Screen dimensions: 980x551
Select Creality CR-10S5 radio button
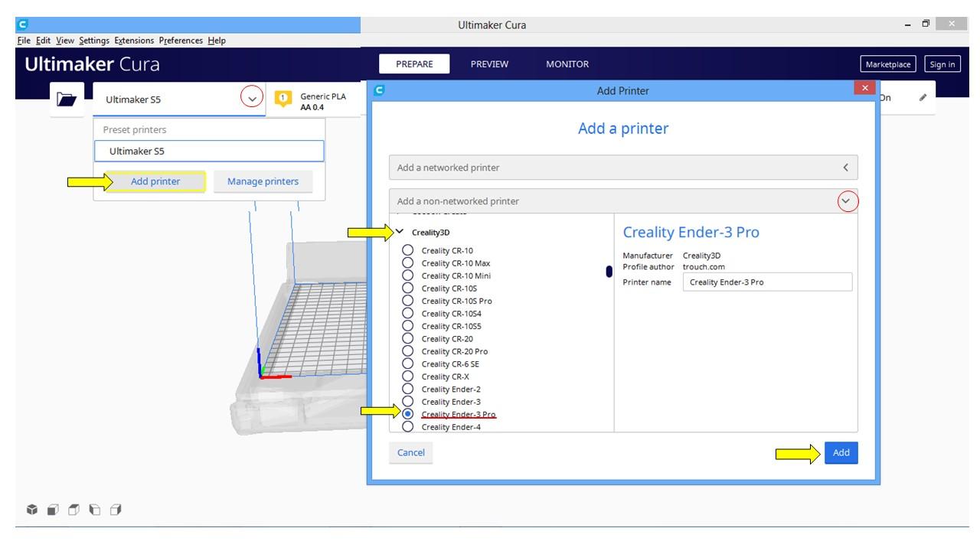pyautogui.click(x=407, y=326)
